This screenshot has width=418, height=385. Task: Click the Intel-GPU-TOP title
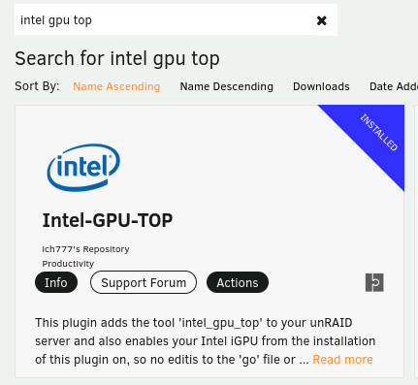(x=108, y=220)
